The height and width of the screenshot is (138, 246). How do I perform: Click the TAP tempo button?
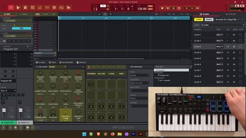tap(150, 6)
